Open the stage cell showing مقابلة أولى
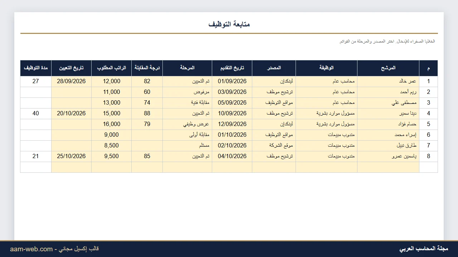Viewport: 458px width, 257px height. point(187,135)
